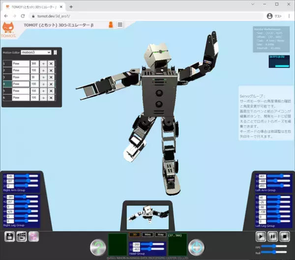This screenshot has height=260, width=295.
Task: Click servo 44 value field showing 429
Action: tap(10, 211)
